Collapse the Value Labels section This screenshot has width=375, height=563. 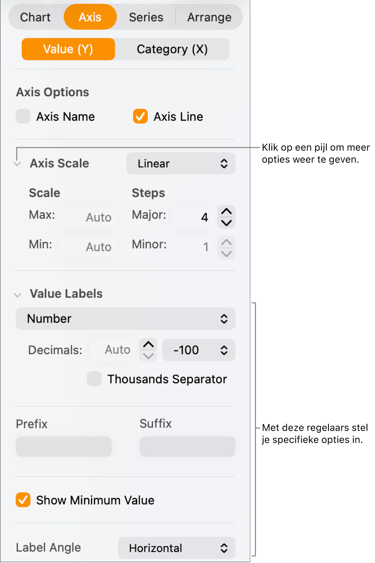18,295
